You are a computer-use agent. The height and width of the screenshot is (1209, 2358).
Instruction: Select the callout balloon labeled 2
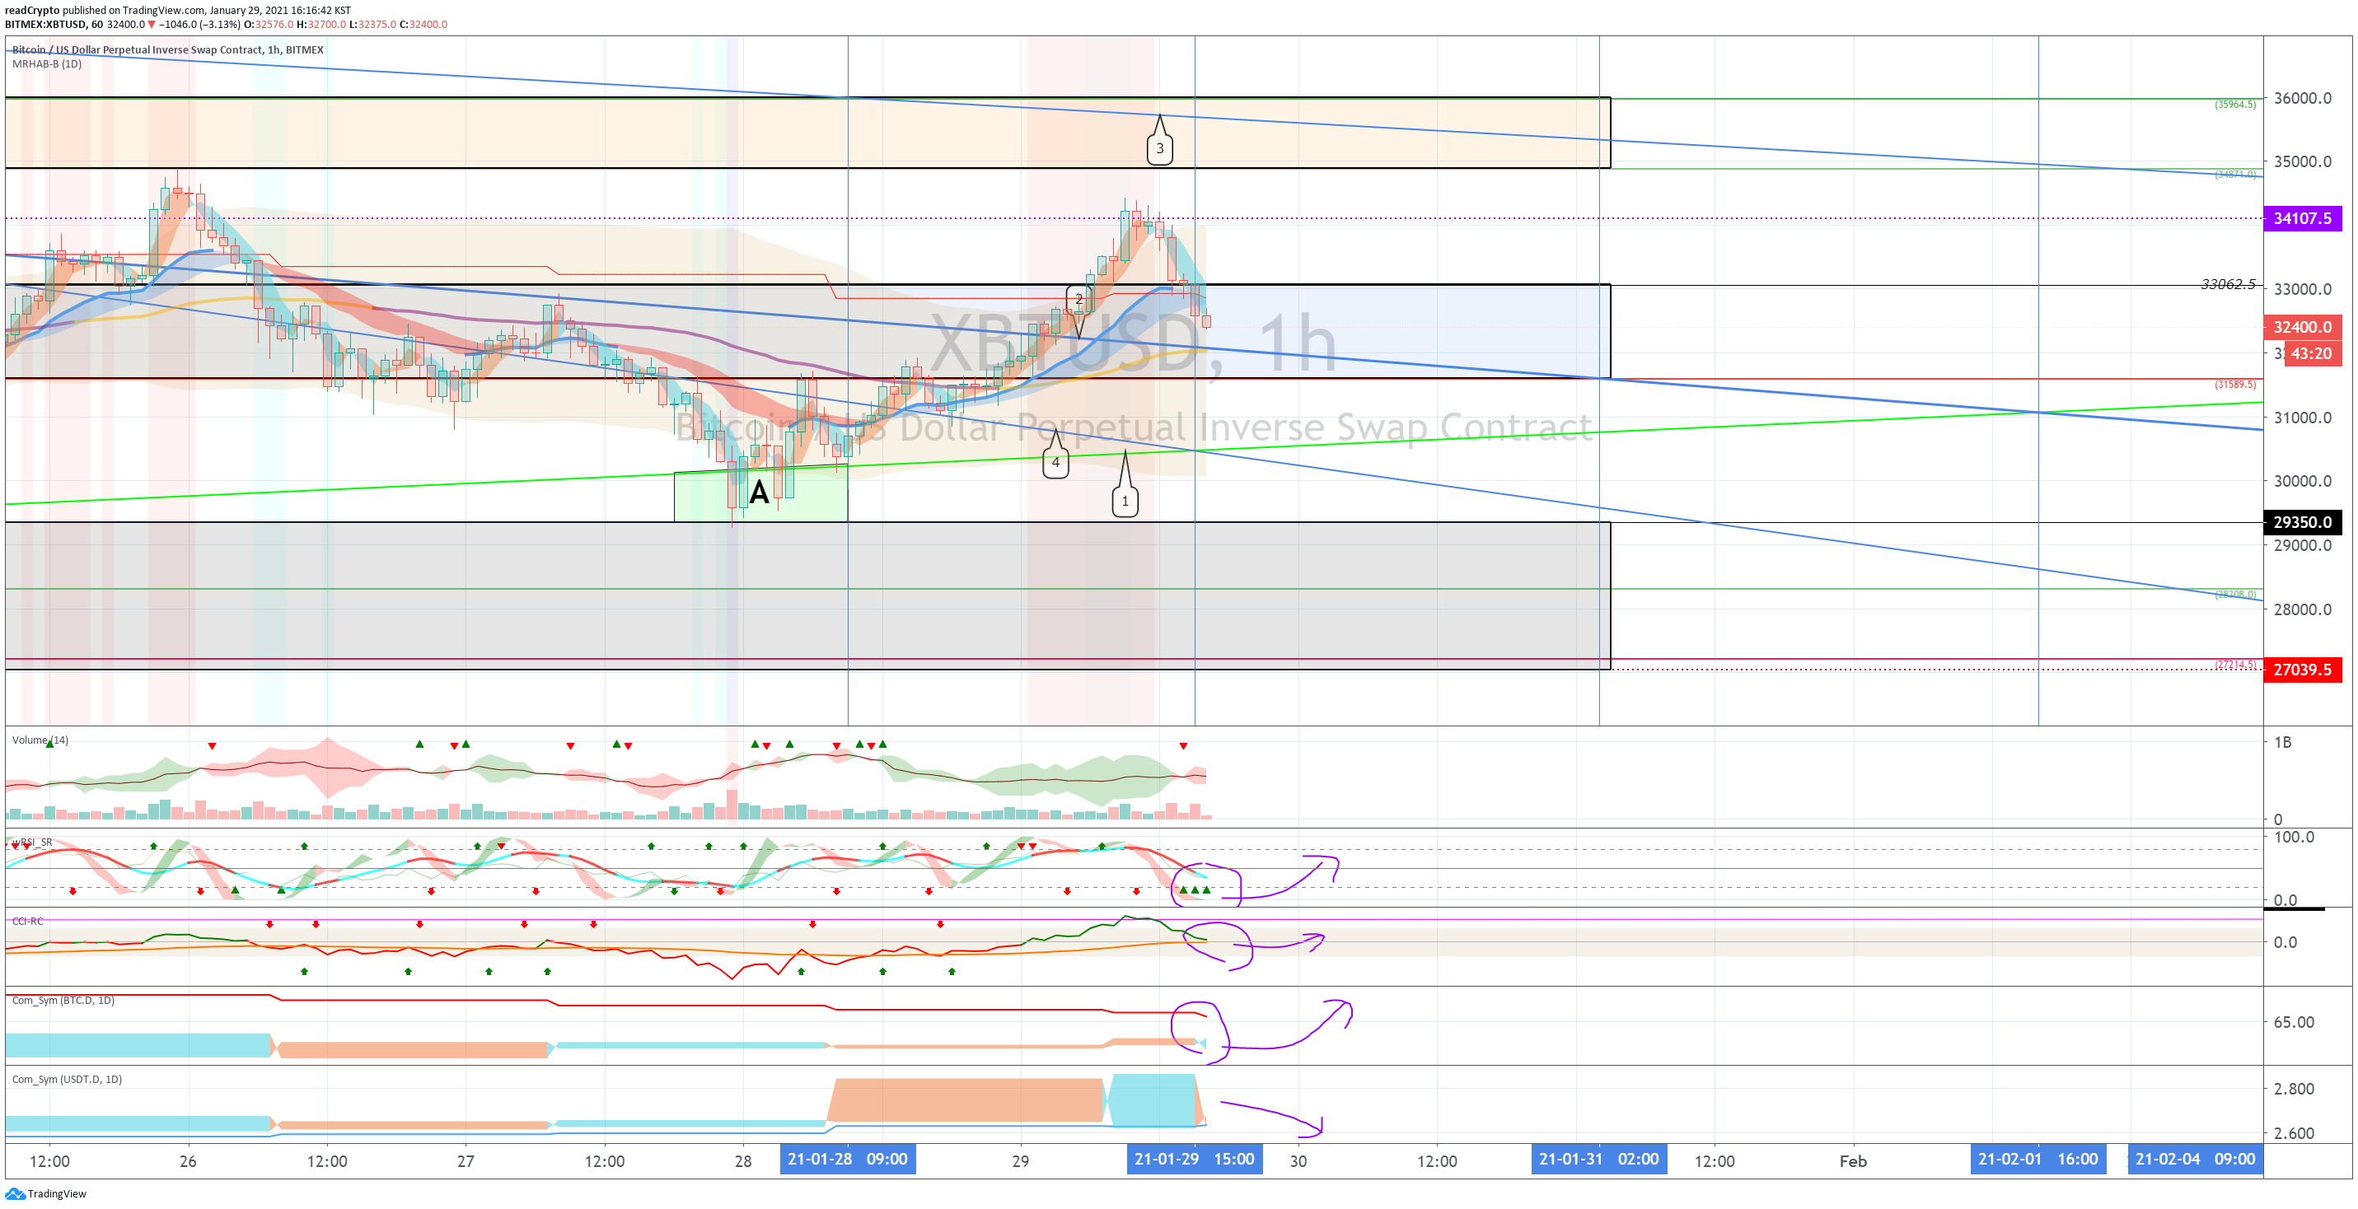click(1079, 299)
